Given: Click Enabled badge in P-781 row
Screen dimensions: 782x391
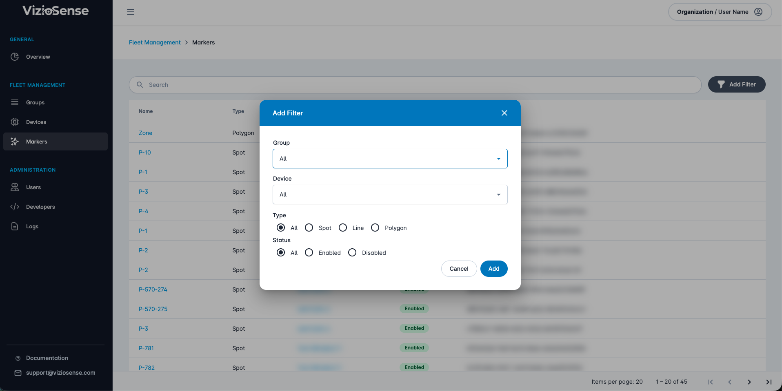Looking at the screenshot, I should click(414, 348).
